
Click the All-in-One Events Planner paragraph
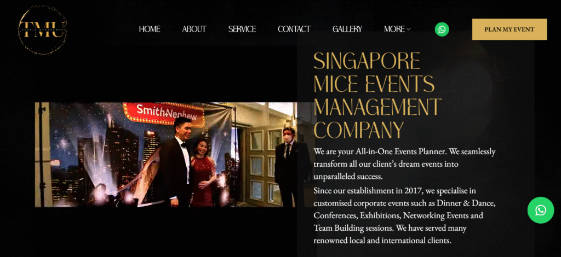tap(405, 164)
